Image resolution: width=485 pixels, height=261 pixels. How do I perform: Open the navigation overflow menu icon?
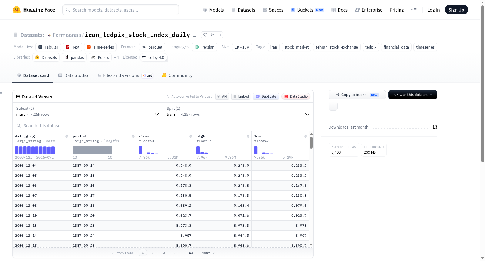pyautogui.click(x=414, y=10)
